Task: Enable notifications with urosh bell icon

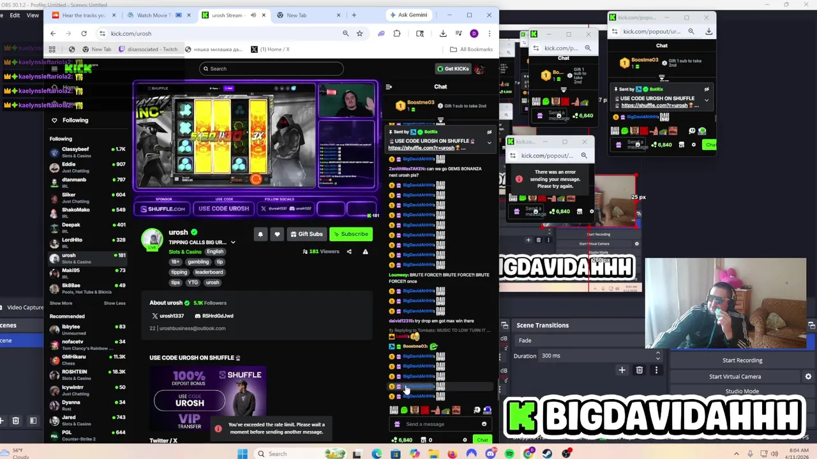Action: click(x=260, y=234)
